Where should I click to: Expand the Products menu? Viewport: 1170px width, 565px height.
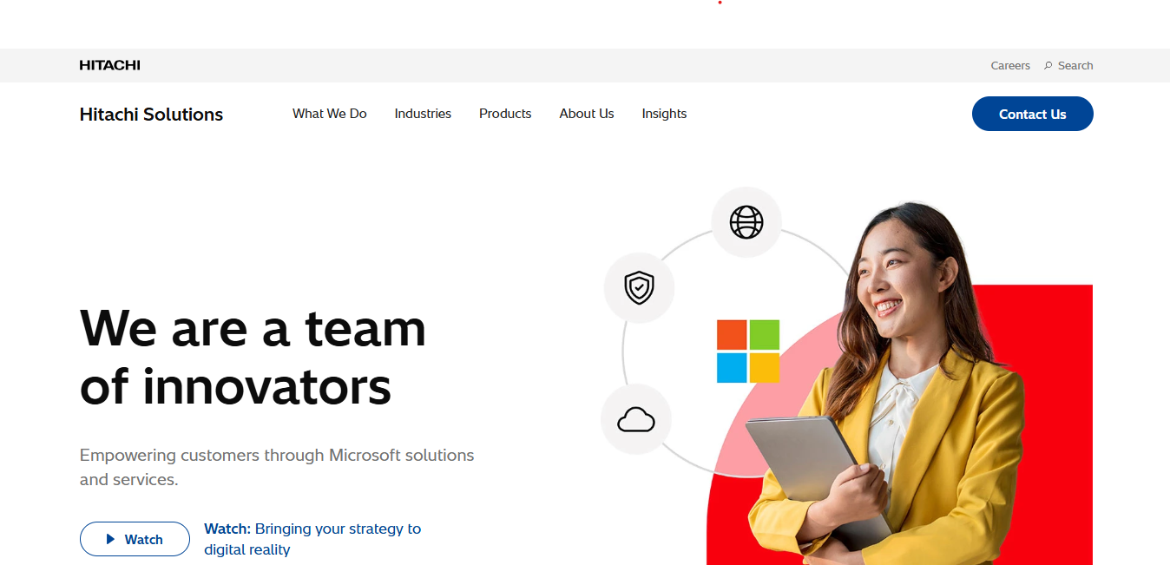(505, 114)
